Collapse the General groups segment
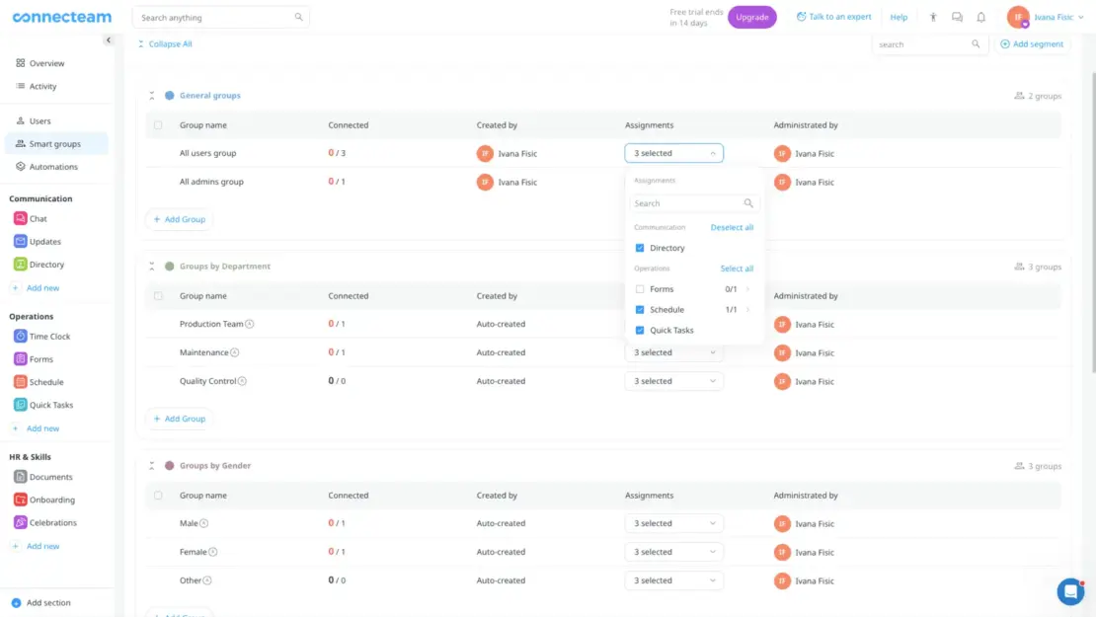The height and width of the screenshot is (617, 1096). (152, 96)
